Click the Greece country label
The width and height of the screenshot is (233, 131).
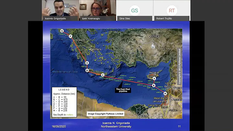[81, 40]
